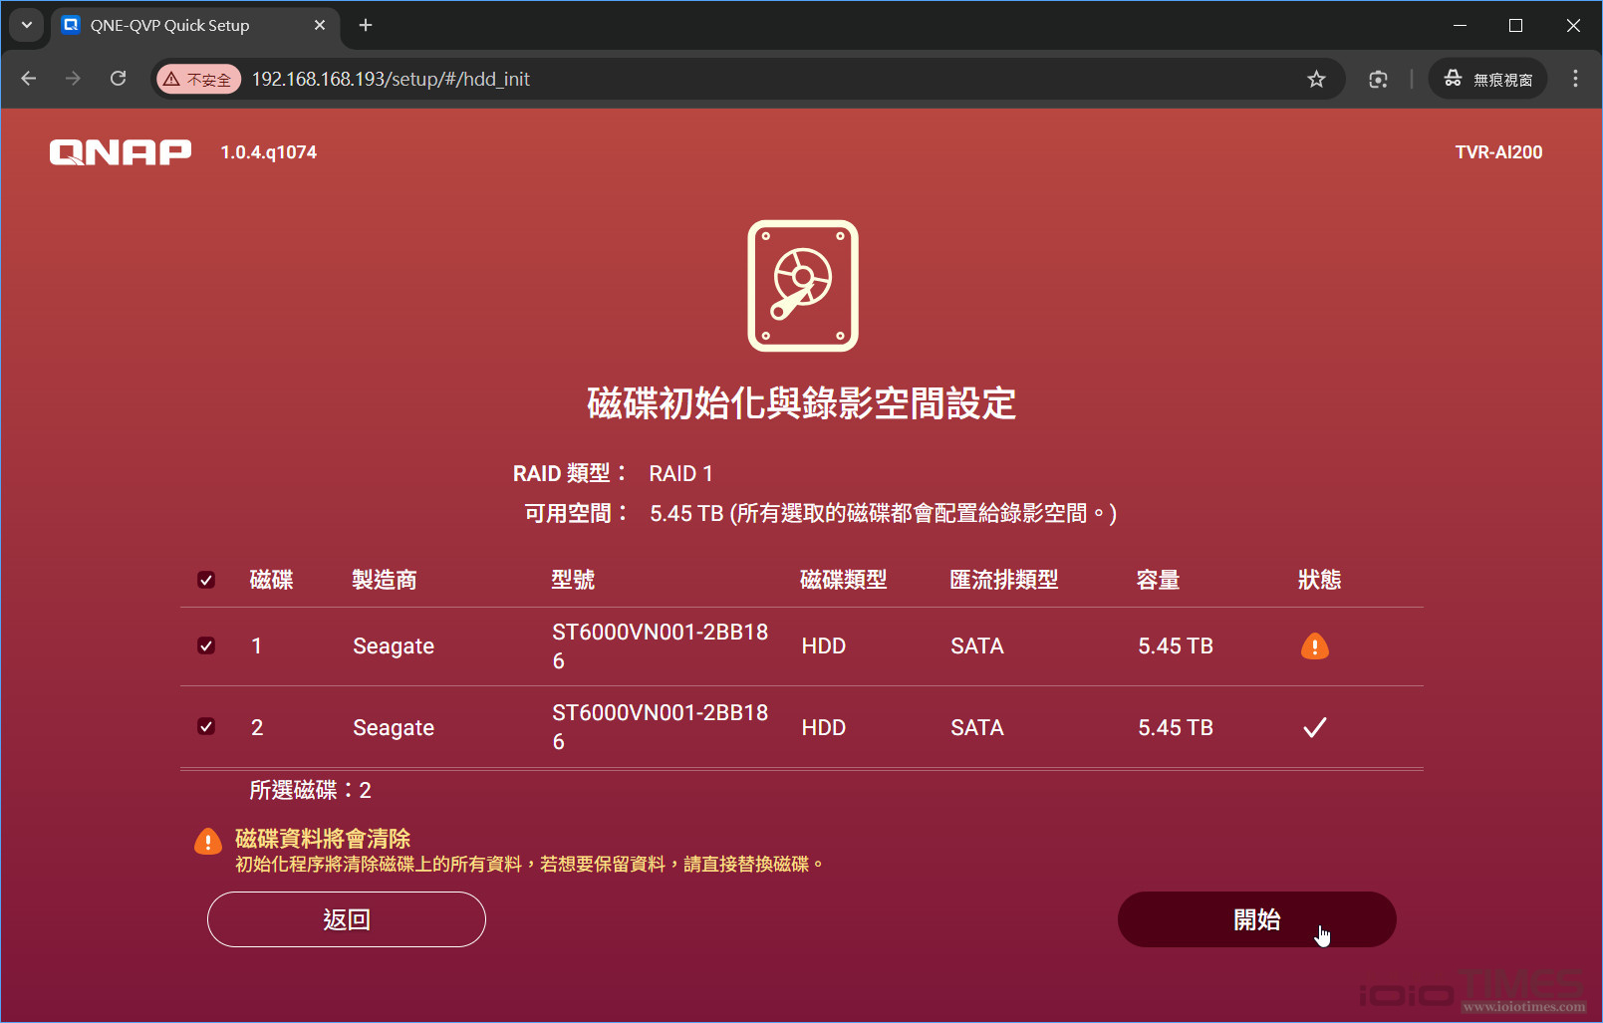1603x1023 pixels.
Task: Uncheck disk 2 Seagate checkbox
Action: tap(206, 727)
